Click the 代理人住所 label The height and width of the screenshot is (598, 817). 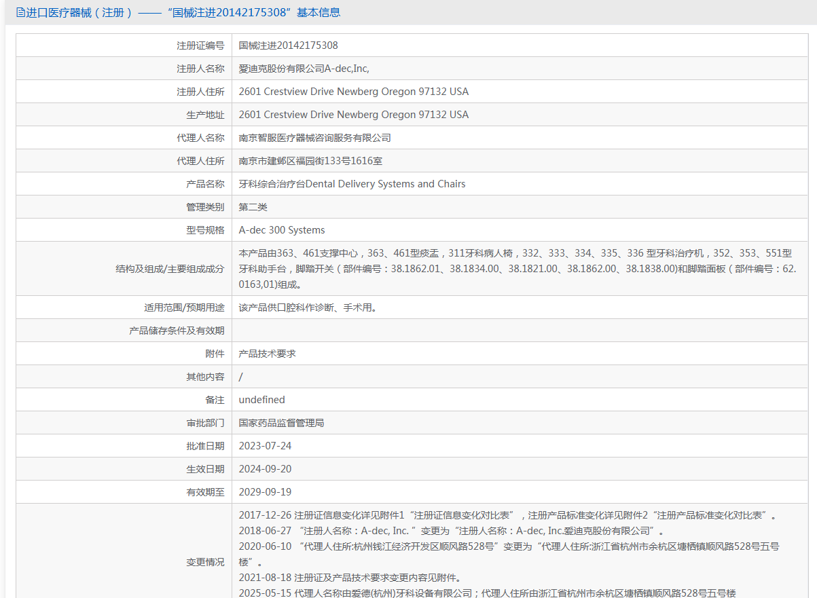(200, 161)
